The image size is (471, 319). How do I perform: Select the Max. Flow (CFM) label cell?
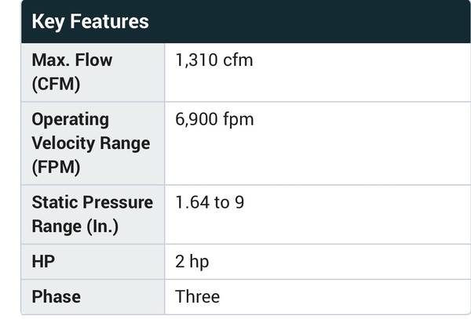coord(93,72)
